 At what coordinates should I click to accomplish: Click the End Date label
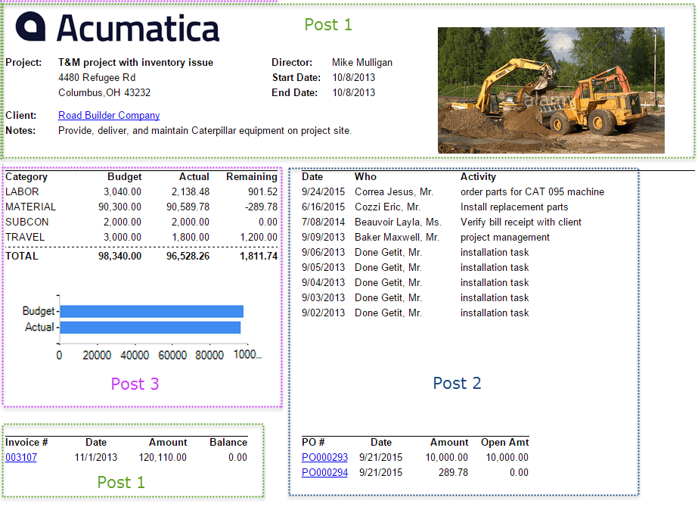[295, 92]
